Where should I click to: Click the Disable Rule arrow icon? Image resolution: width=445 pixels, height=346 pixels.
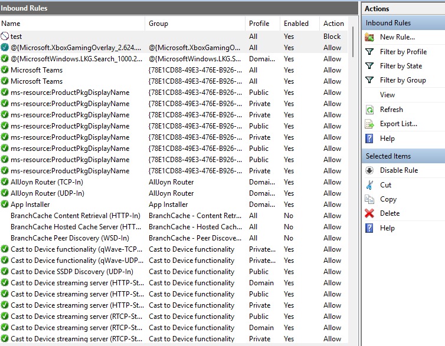click(369, 170)
